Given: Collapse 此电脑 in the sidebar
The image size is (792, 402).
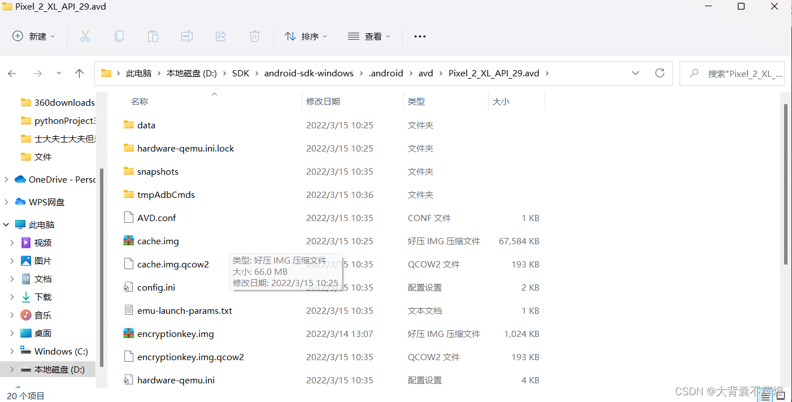Looking at the screenshot, I should (6, 224).
